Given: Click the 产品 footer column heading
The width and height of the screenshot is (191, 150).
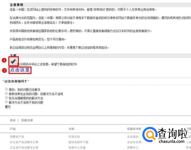Looking at the screenshot, I should point(13,129).
